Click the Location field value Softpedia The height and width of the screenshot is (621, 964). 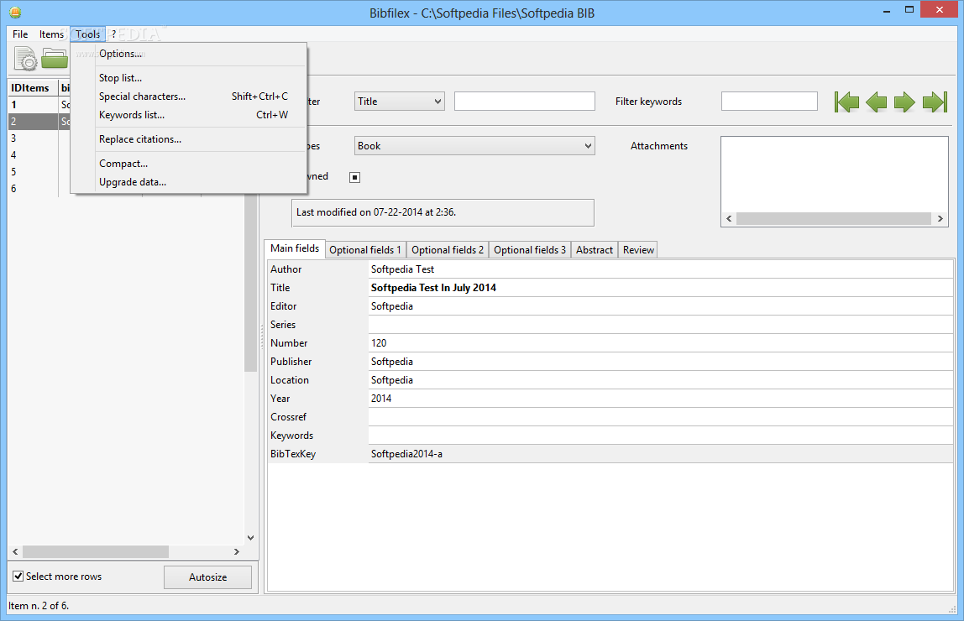point(391,379)
